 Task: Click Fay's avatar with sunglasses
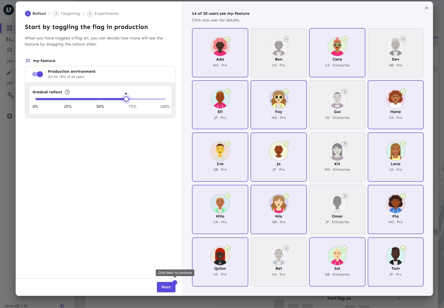(279, 99)
